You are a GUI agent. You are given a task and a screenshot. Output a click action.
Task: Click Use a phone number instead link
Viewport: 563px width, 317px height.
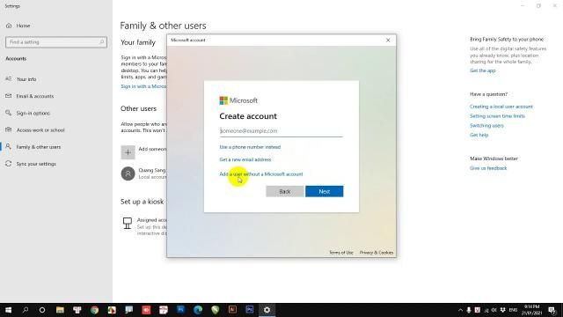point(250,147)
